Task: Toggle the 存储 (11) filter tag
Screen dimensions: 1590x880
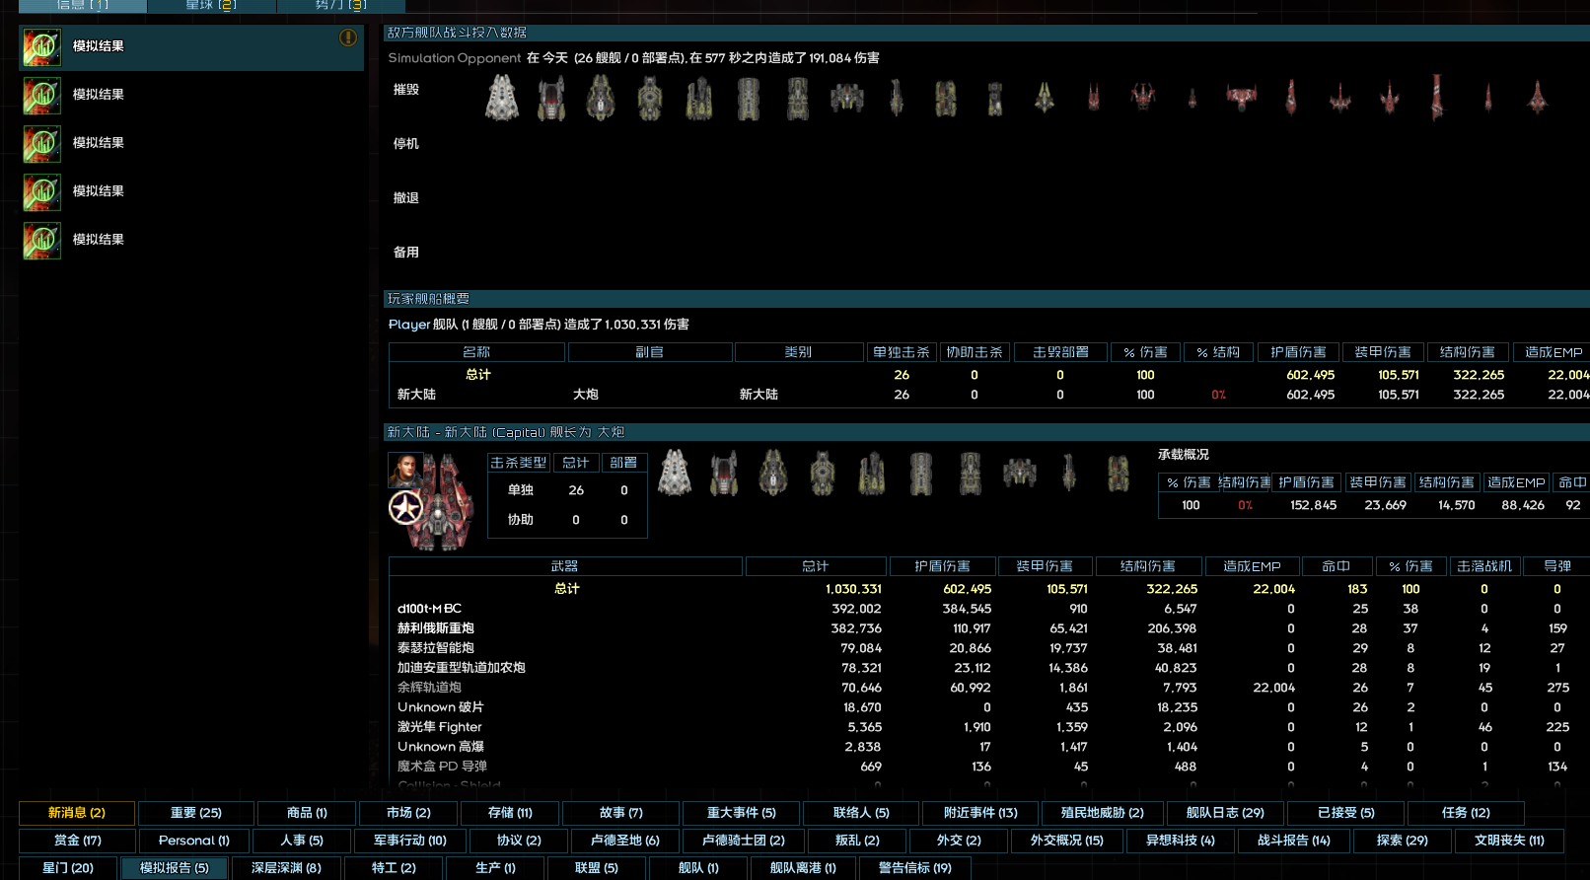Action: (x=510, y=813)
